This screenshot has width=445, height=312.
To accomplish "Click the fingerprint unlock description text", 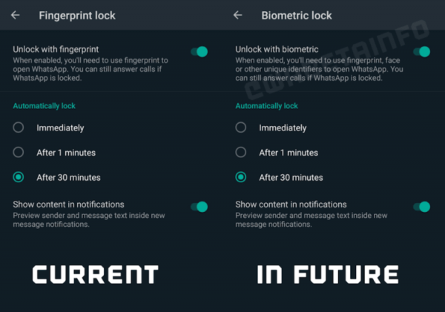I will [90, 69].
